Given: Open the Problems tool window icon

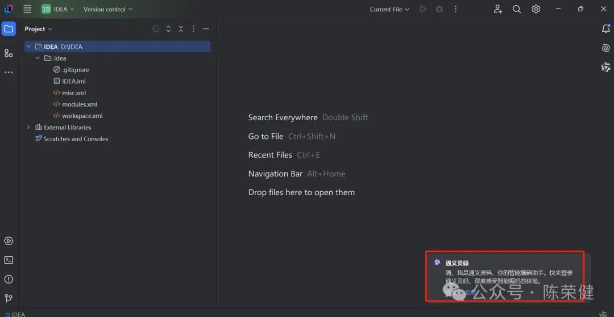Looking at the screenshot, I should point(9,279).
